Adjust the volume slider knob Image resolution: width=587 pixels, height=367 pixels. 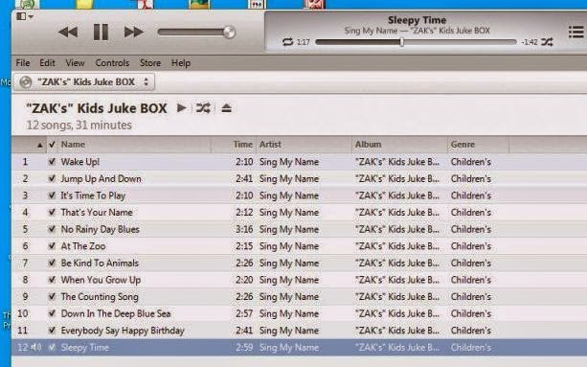[230, 33]
